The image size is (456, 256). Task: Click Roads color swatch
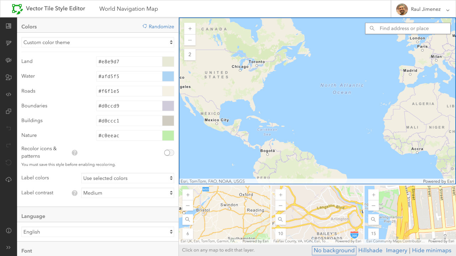pos(168,91)
